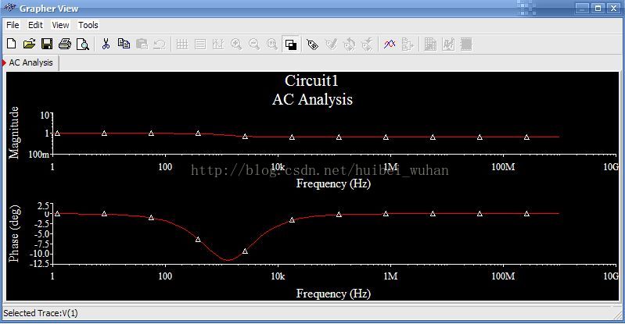Click the Undo arrow icon
Screen dimensions: 625x324
(160, 44)
